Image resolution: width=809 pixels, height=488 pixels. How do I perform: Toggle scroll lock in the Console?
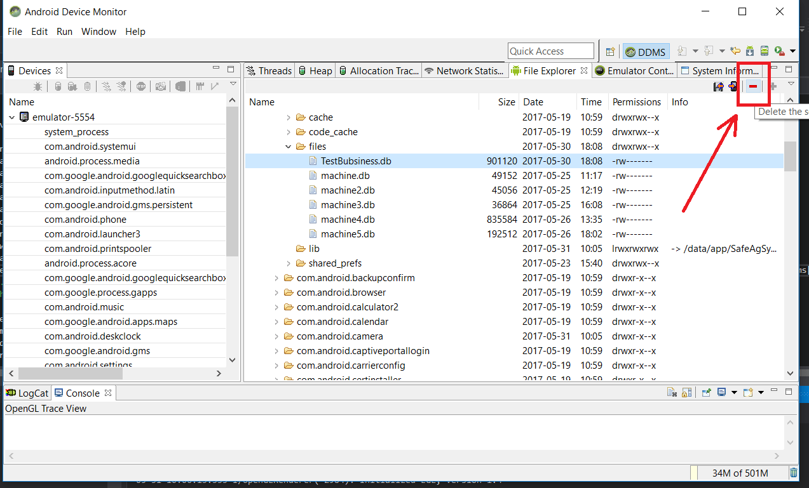tap(686, 392)
